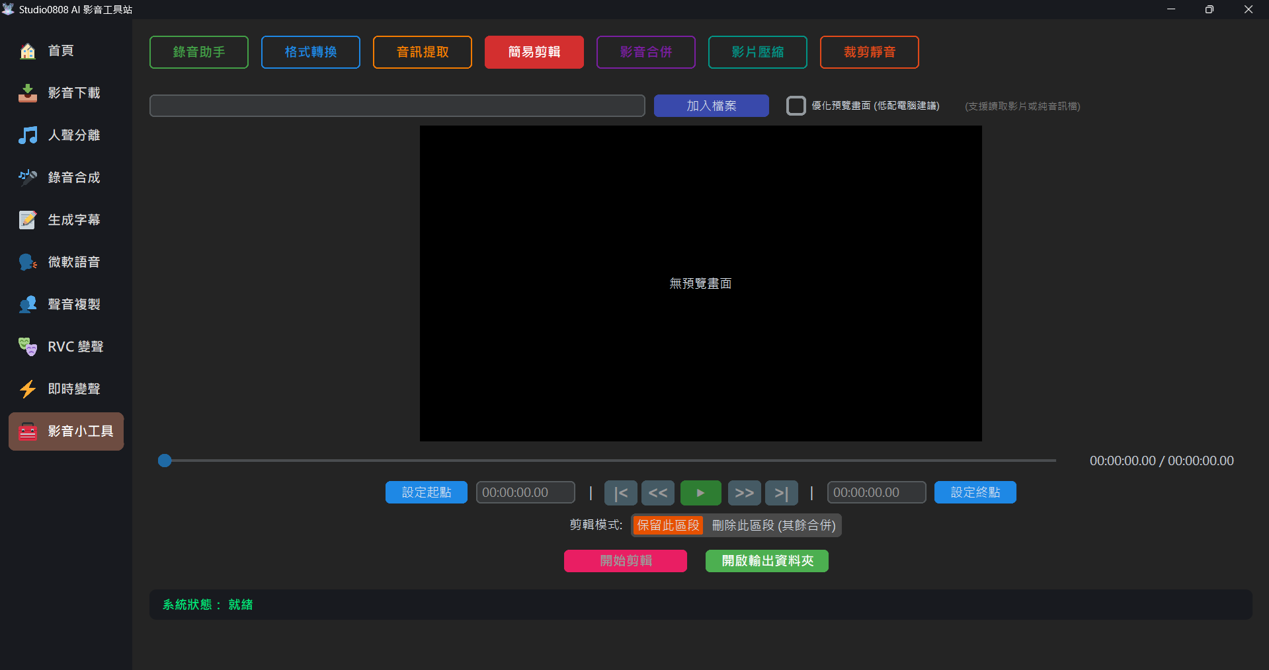
Task: Switch to the 裁剪靜音 tool tab
Action: point(870,52)
